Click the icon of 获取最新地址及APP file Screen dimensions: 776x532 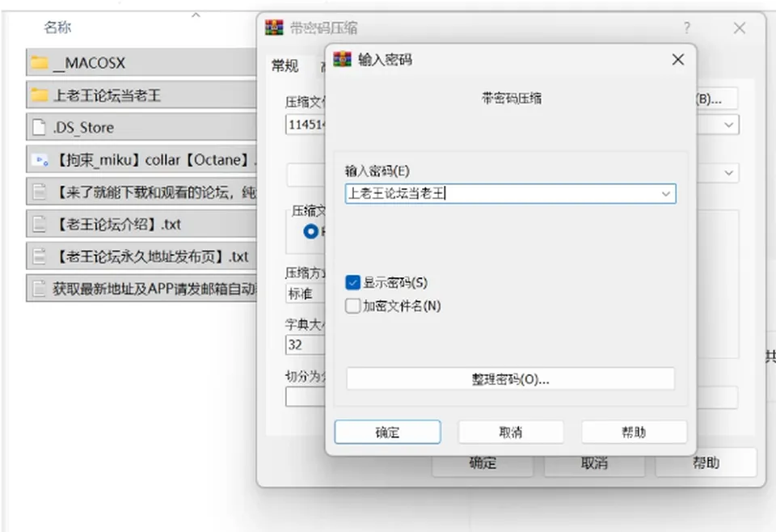click(39, 289)
